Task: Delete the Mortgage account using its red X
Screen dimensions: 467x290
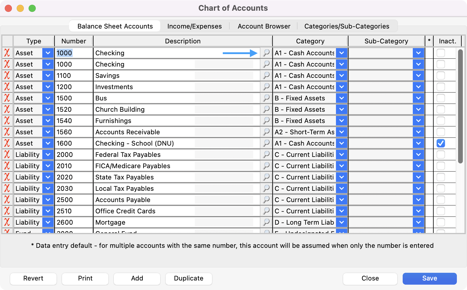Action: point(7,222)
